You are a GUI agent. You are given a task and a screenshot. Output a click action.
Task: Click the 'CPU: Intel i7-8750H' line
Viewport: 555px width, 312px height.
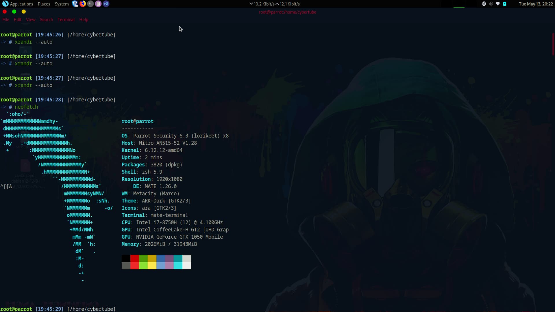[172, 222]
